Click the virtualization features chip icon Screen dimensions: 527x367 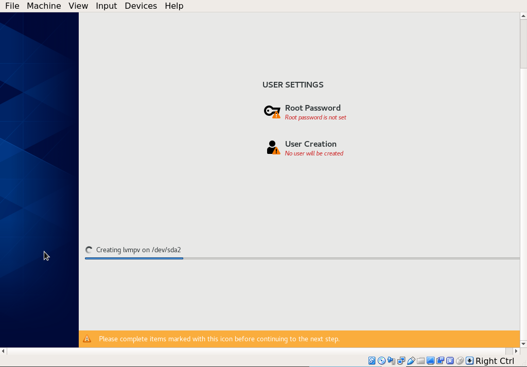[450, 361]
